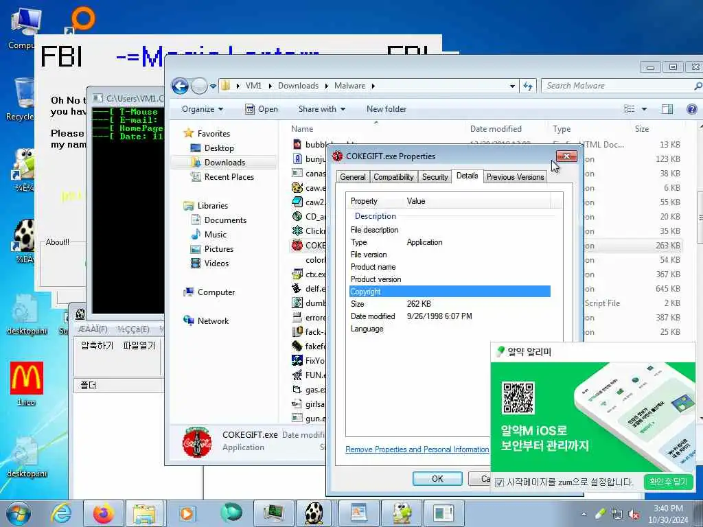Viewport: 703px width, 527px height.
Task: Toggle the preview pane icon
Action: pos(667,109)
